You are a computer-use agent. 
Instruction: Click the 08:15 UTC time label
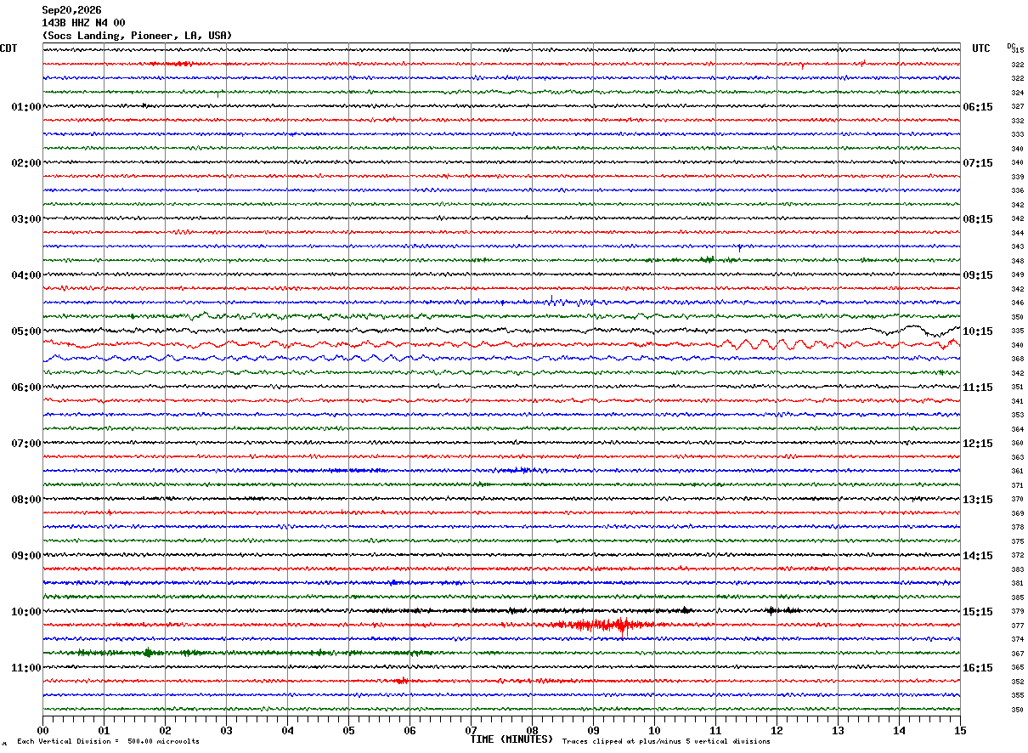tap(977, 219)
